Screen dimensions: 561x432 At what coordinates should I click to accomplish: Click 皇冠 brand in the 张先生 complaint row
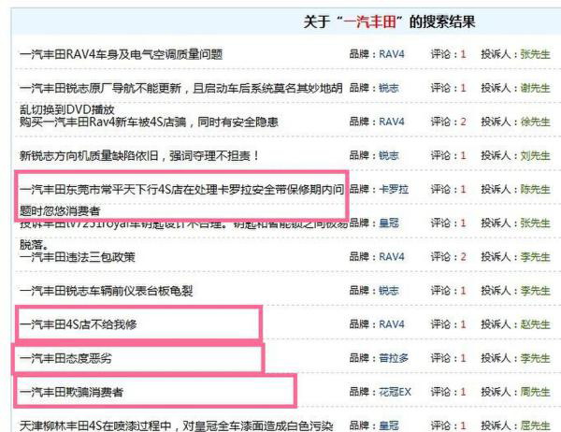tap(389, 223)
